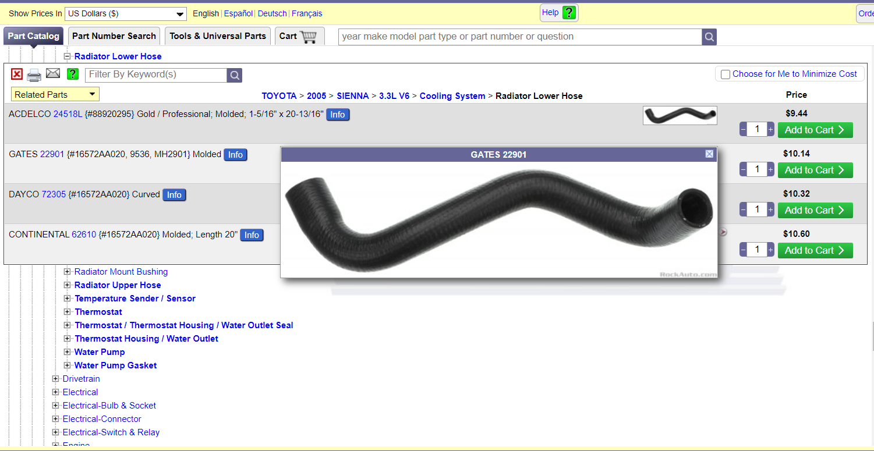Open part number link 24518L
This screenshot has height=451, width=874.
(x=68, y=114)
